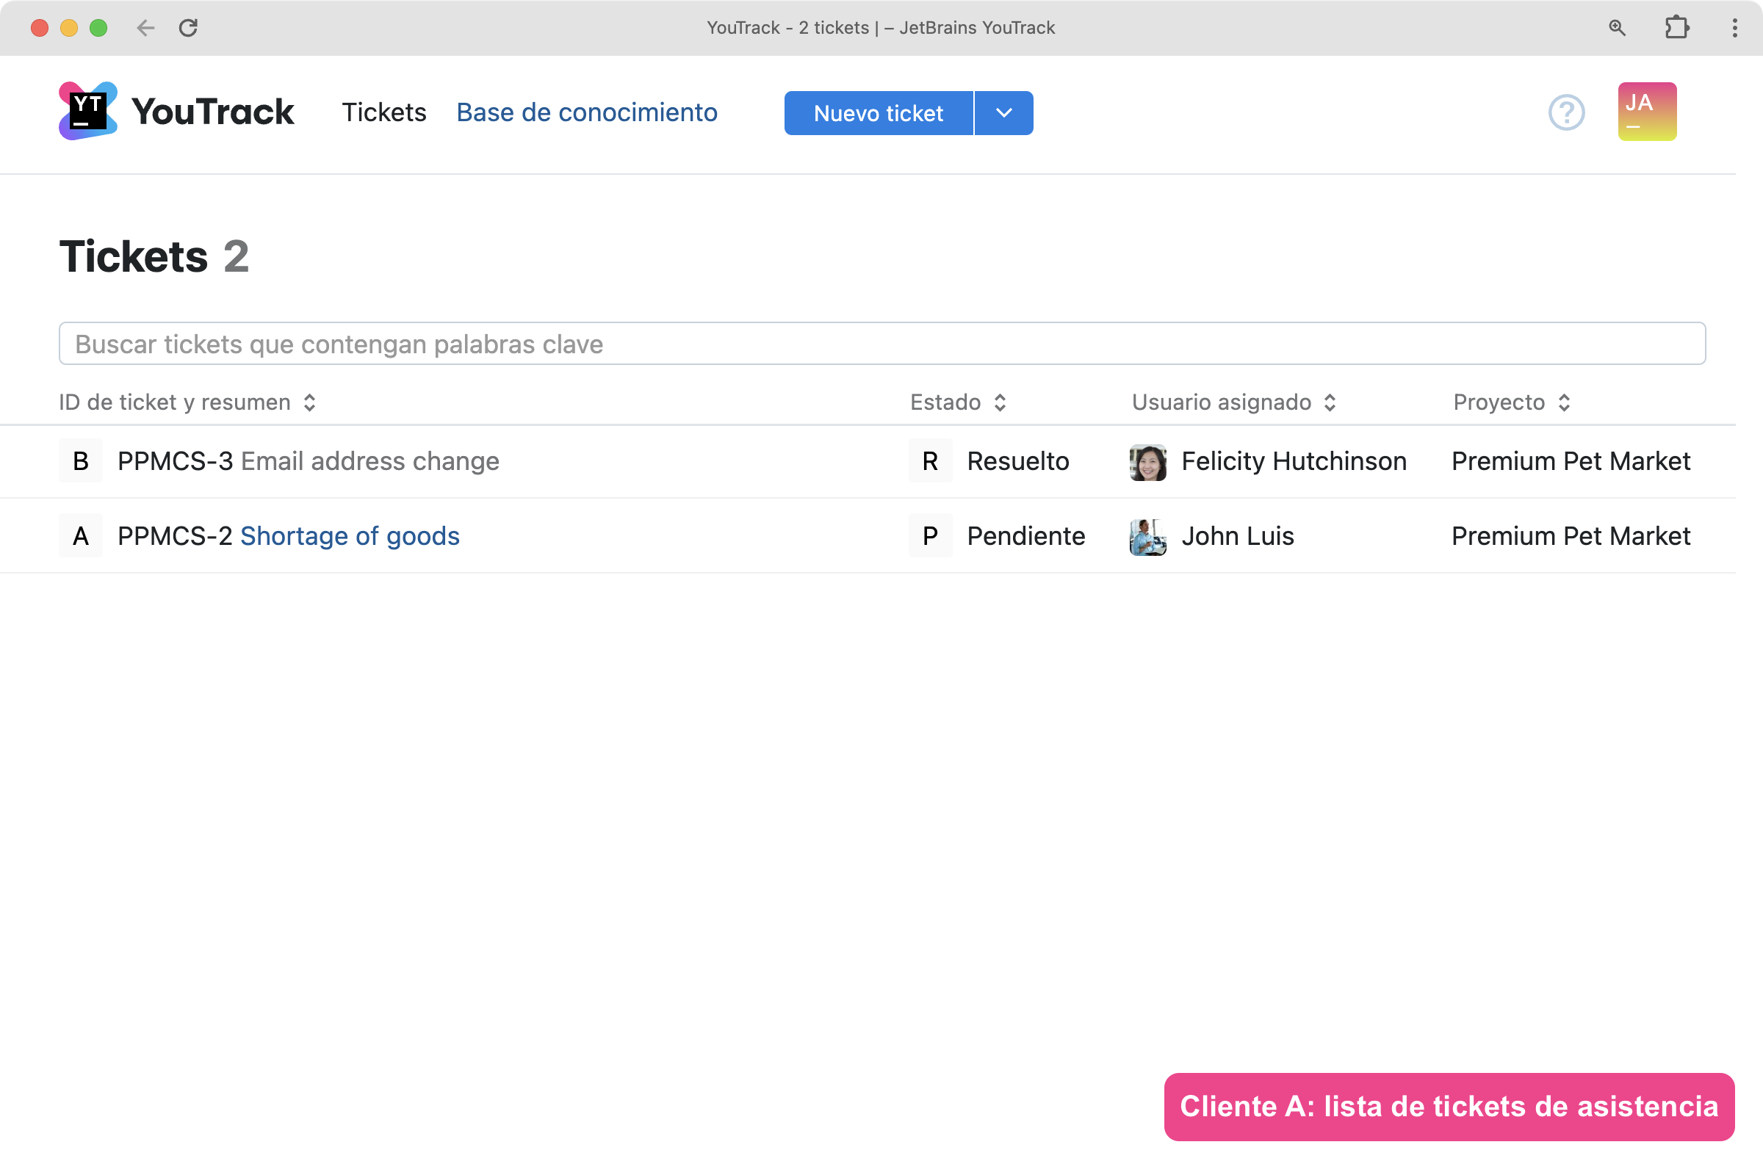Click the Nuevo ticket button
The width and height of the screenshot is (1763, 1175).
pos(878,113)
